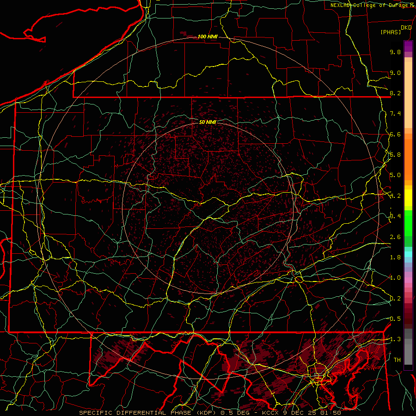Click the 8.2 value on the scale
Screen dimensions: 416x416
395,93
